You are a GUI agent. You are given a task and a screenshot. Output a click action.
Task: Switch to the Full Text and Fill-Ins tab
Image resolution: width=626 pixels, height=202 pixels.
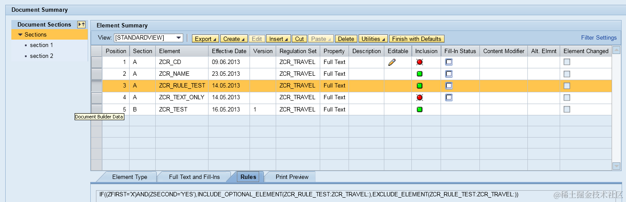(194, 177)
